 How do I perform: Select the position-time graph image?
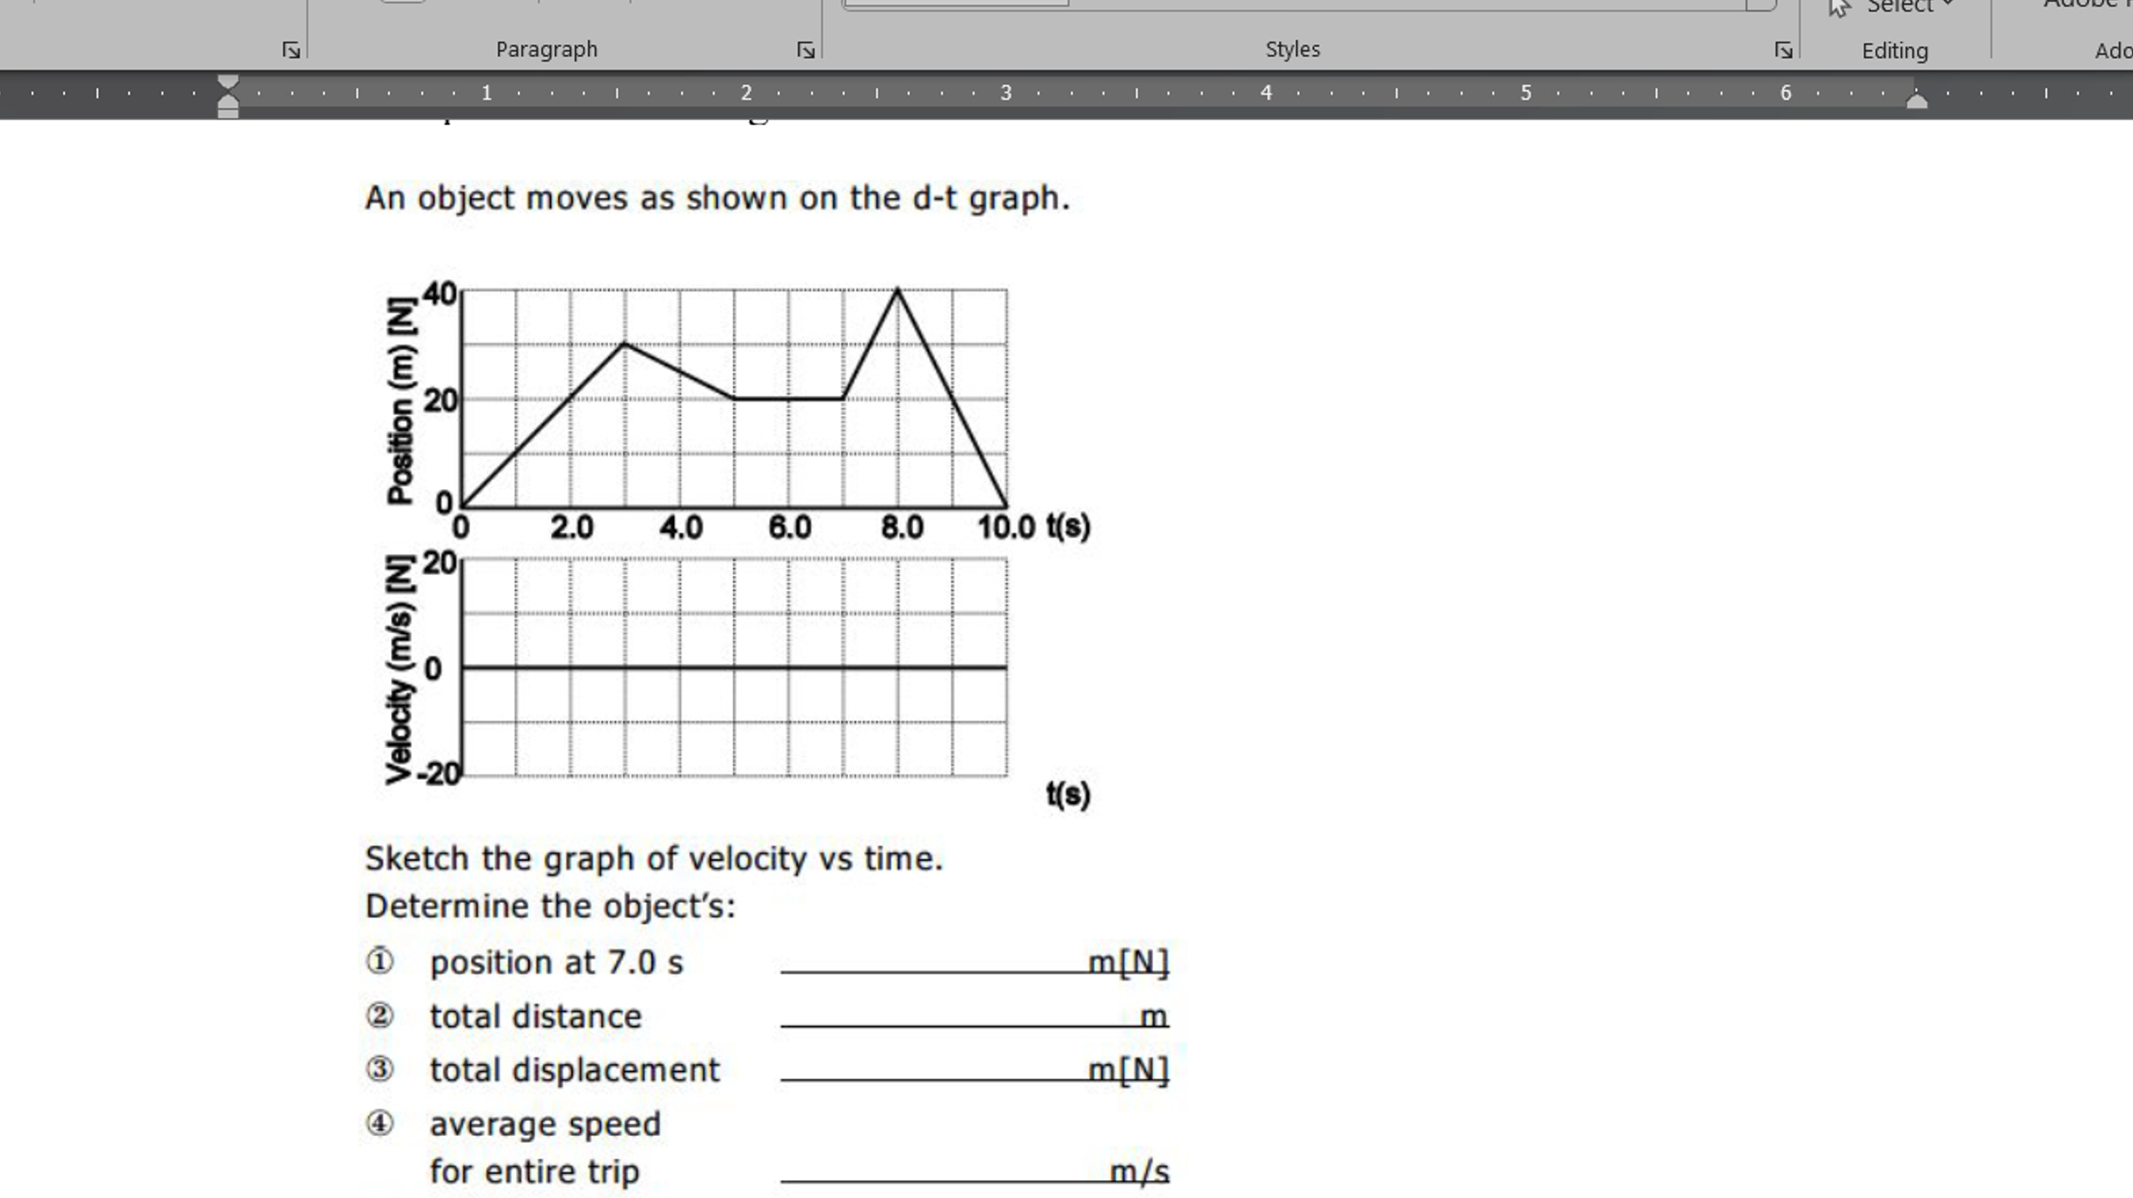728,417
